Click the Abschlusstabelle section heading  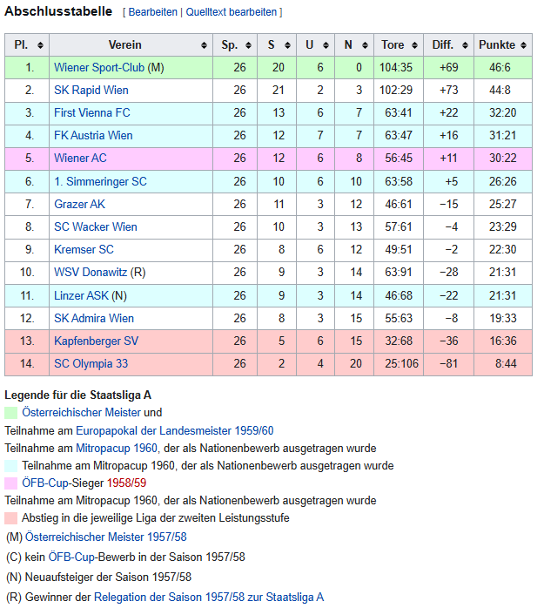[58, 11]
